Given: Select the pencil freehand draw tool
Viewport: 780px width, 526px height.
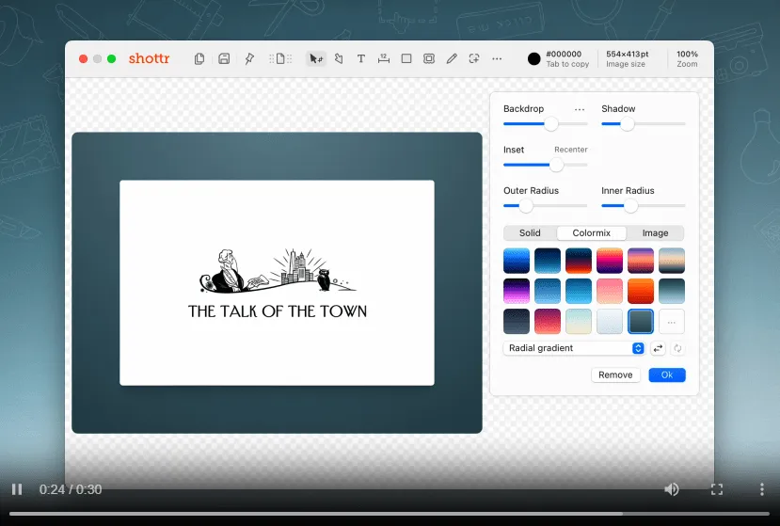Looking at the screenshot, I should tap(452, 58).
